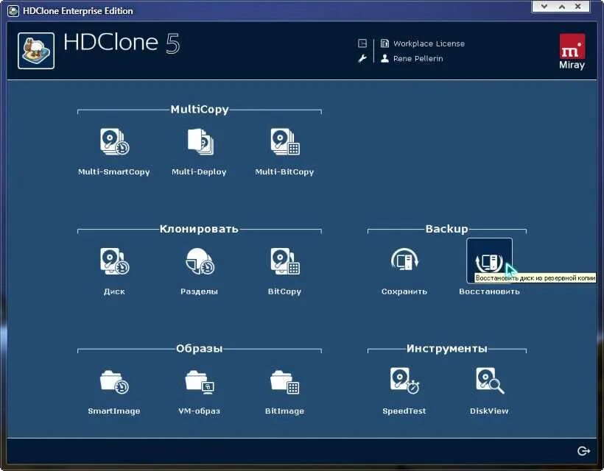Click the Rene Pellerin user name
Screen dimensions: 604x471
pyautogui.click(x=418, y=58)
